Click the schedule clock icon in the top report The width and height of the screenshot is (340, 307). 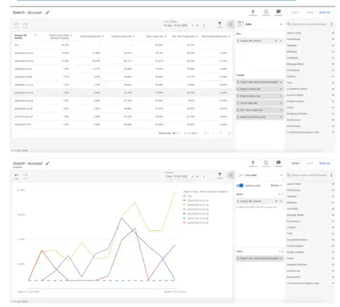(266, 12)
